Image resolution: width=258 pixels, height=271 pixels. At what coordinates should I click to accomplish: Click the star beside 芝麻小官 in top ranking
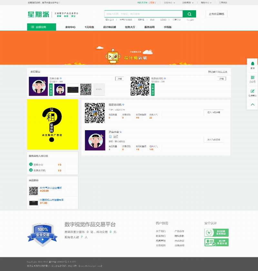(x=61, y=78)
